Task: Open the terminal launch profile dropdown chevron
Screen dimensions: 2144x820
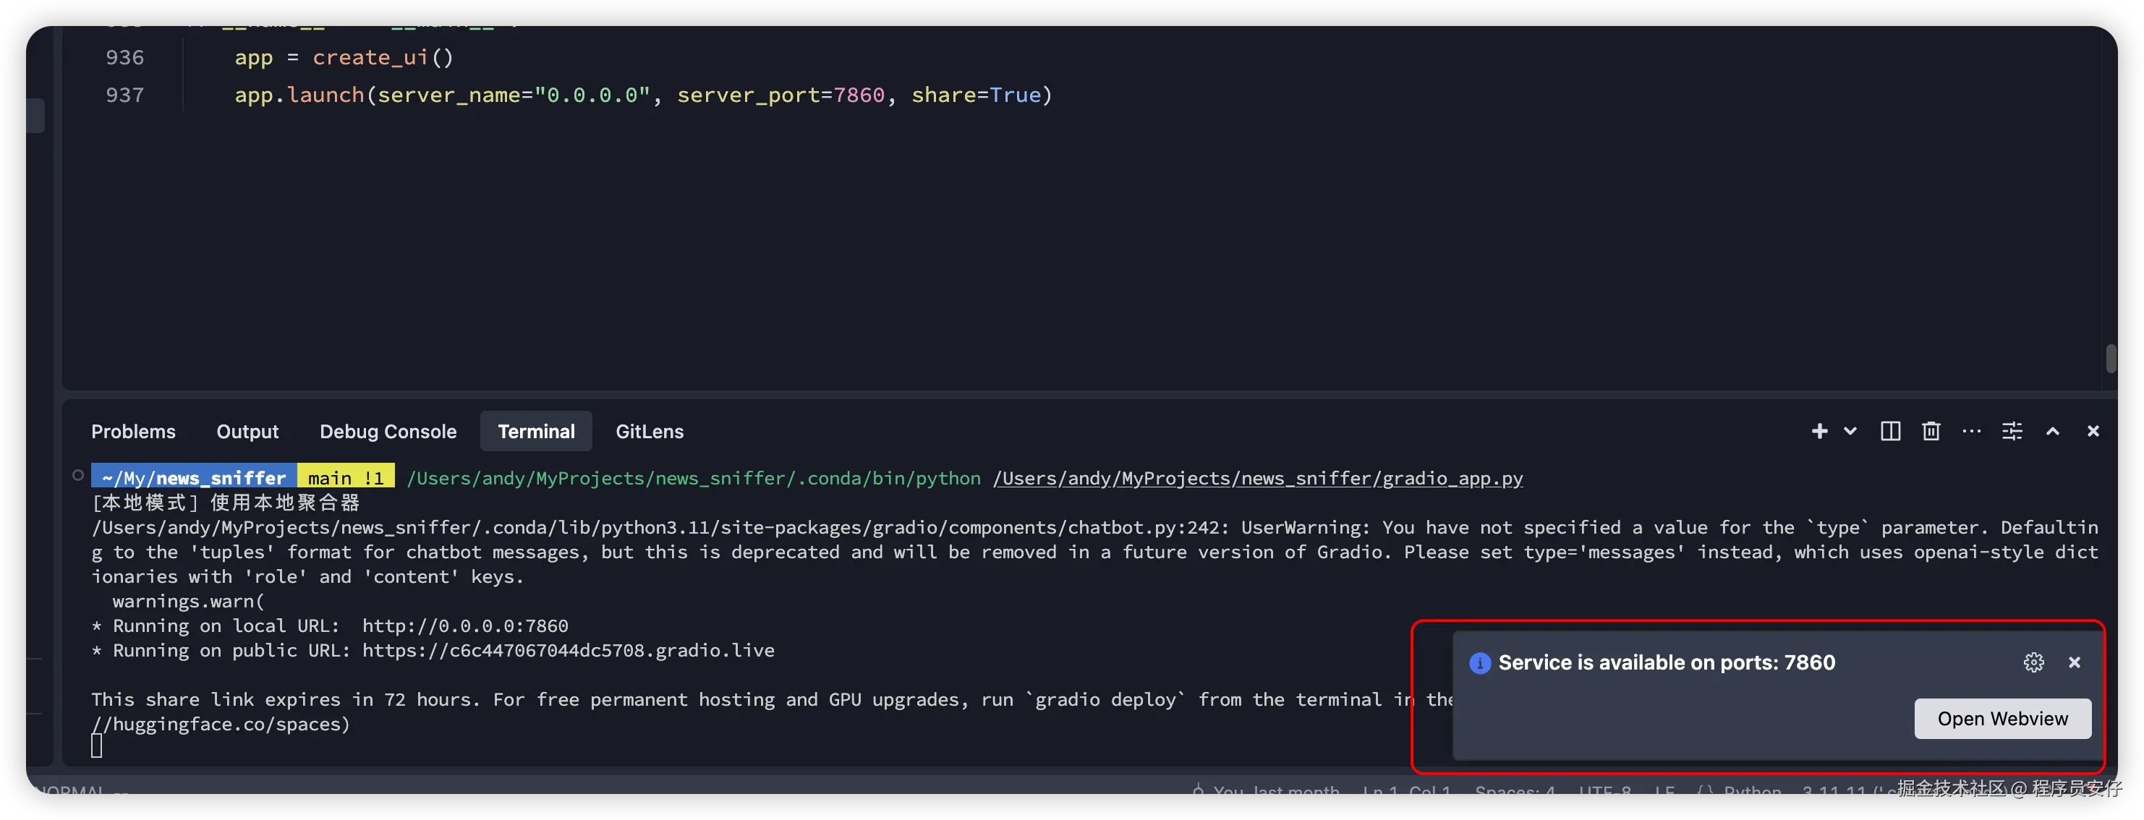Action: [1850, 431]
